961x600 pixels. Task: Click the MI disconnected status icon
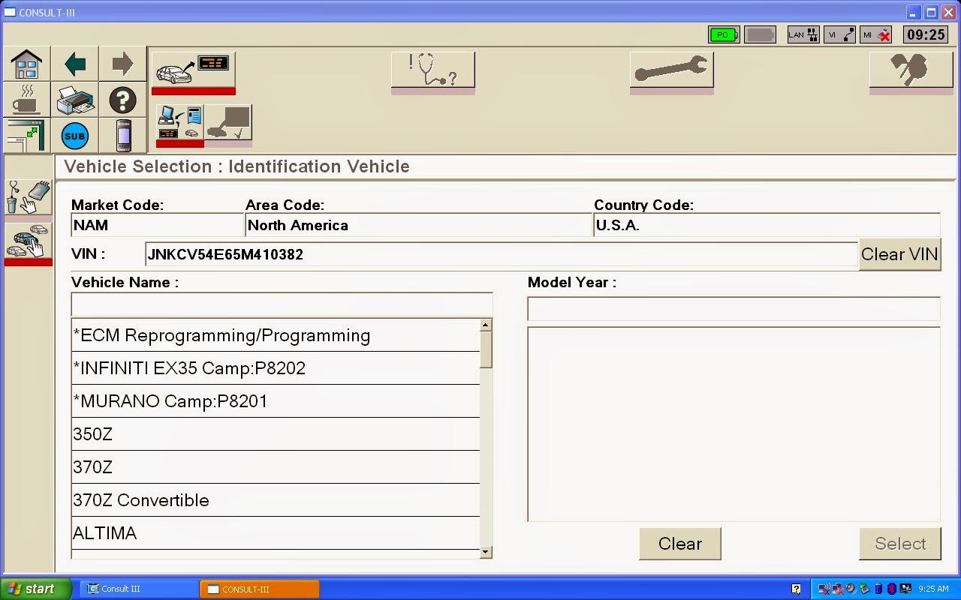[x=877, y=34]
